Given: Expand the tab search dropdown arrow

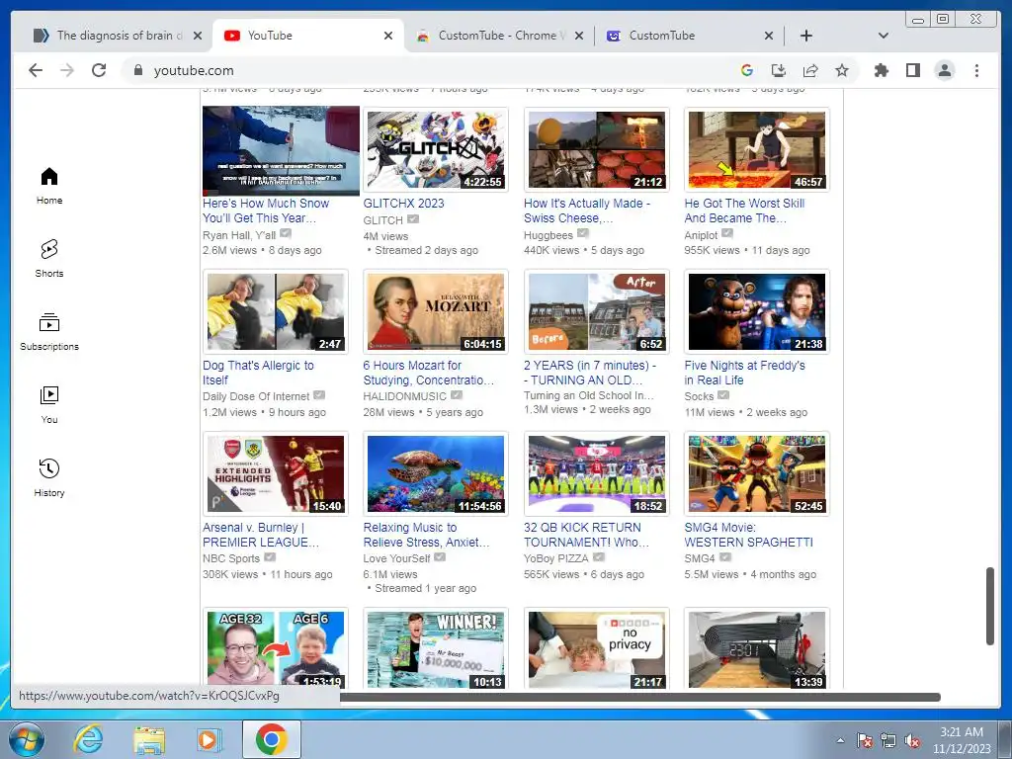Looking at the screenshot, I should point(884,36).
